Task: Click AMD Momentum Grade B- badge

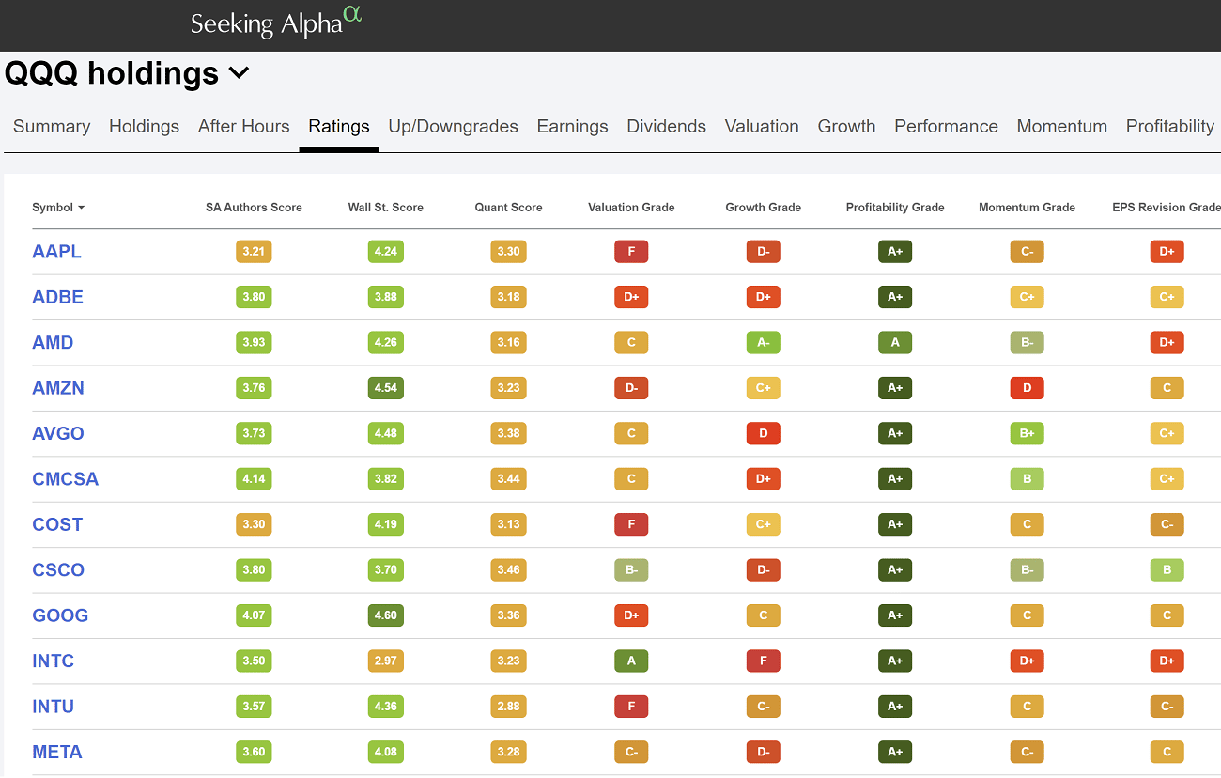Action: (x=1027, y=342)
